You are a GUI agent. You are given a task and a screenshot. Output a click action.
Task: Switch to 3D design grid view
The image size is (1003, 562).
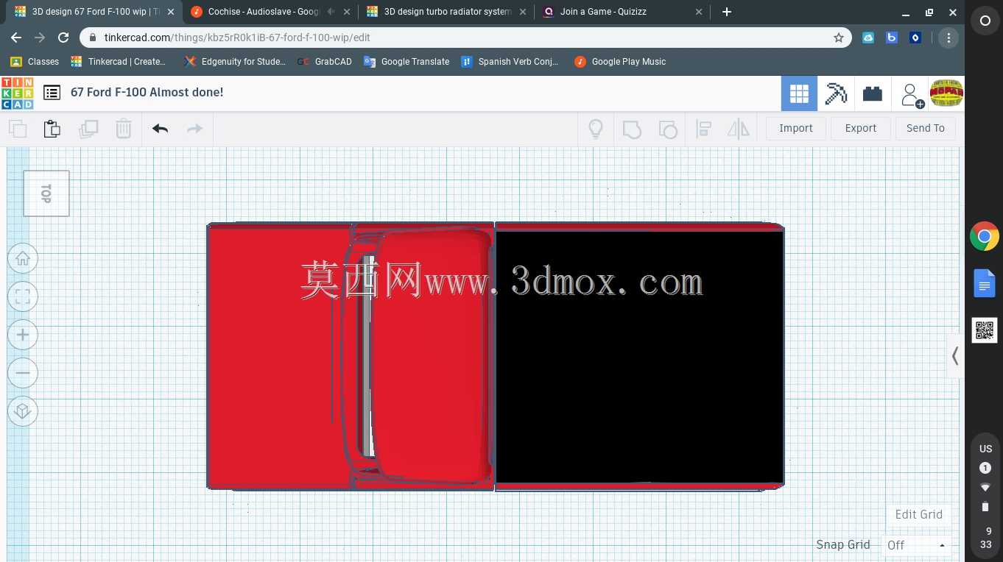pos(799,93)
